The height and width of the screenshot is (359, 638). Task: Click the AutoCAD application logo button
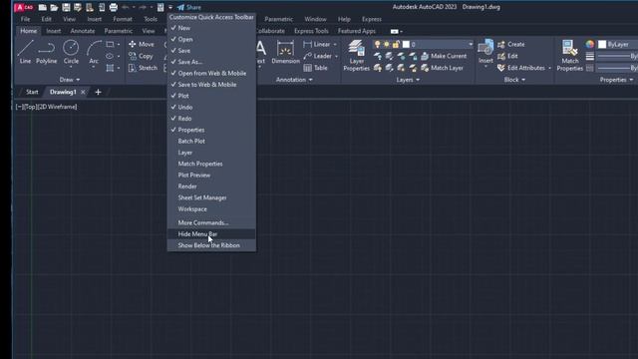click(24, 7)
